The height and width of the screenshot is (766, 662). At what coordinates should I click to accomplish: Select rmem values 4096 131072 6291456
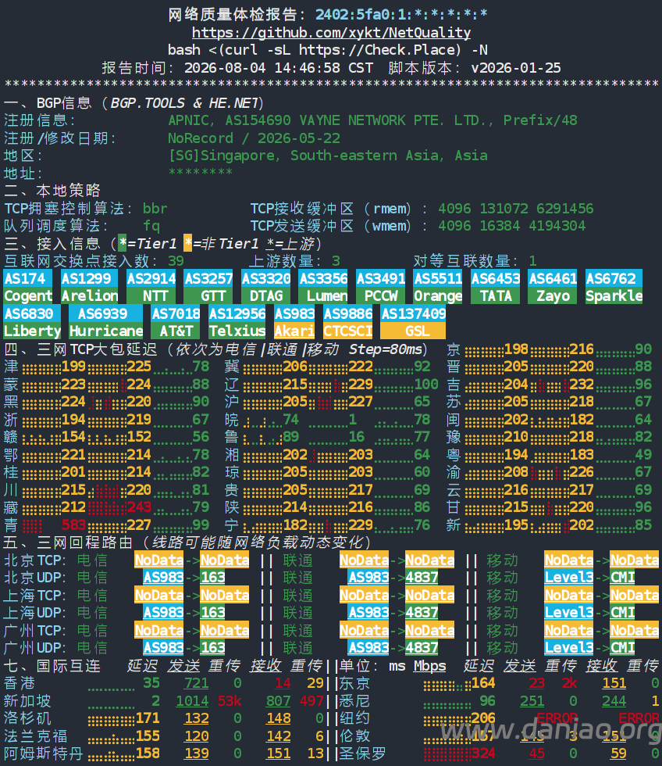coord(516,208)
